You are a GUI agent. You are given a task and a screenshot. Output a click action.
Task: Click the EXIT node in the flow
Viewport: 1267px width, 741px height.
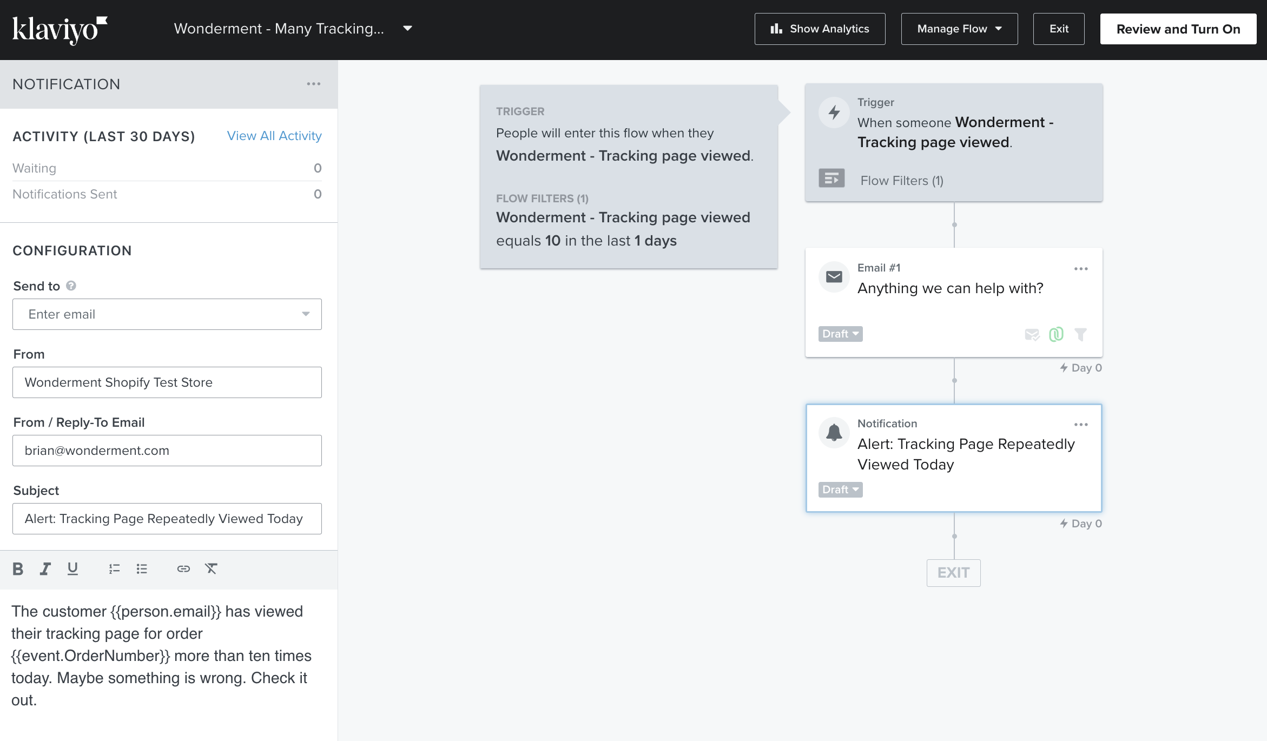click(x=954, y=573)
